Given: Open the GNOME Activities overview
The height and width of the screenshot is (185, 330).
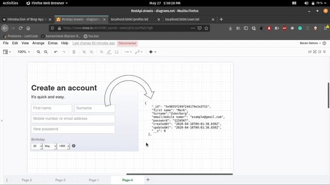Looking at the screenshot, I should pyautogui.click(x=10, y=3).
